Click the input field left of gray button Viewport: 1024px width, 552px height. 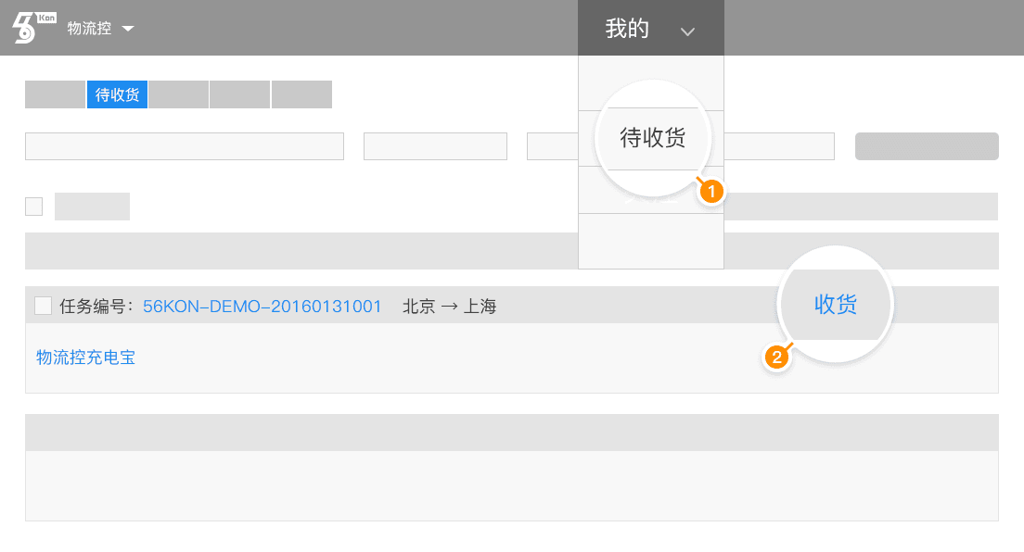pos(779,146)
